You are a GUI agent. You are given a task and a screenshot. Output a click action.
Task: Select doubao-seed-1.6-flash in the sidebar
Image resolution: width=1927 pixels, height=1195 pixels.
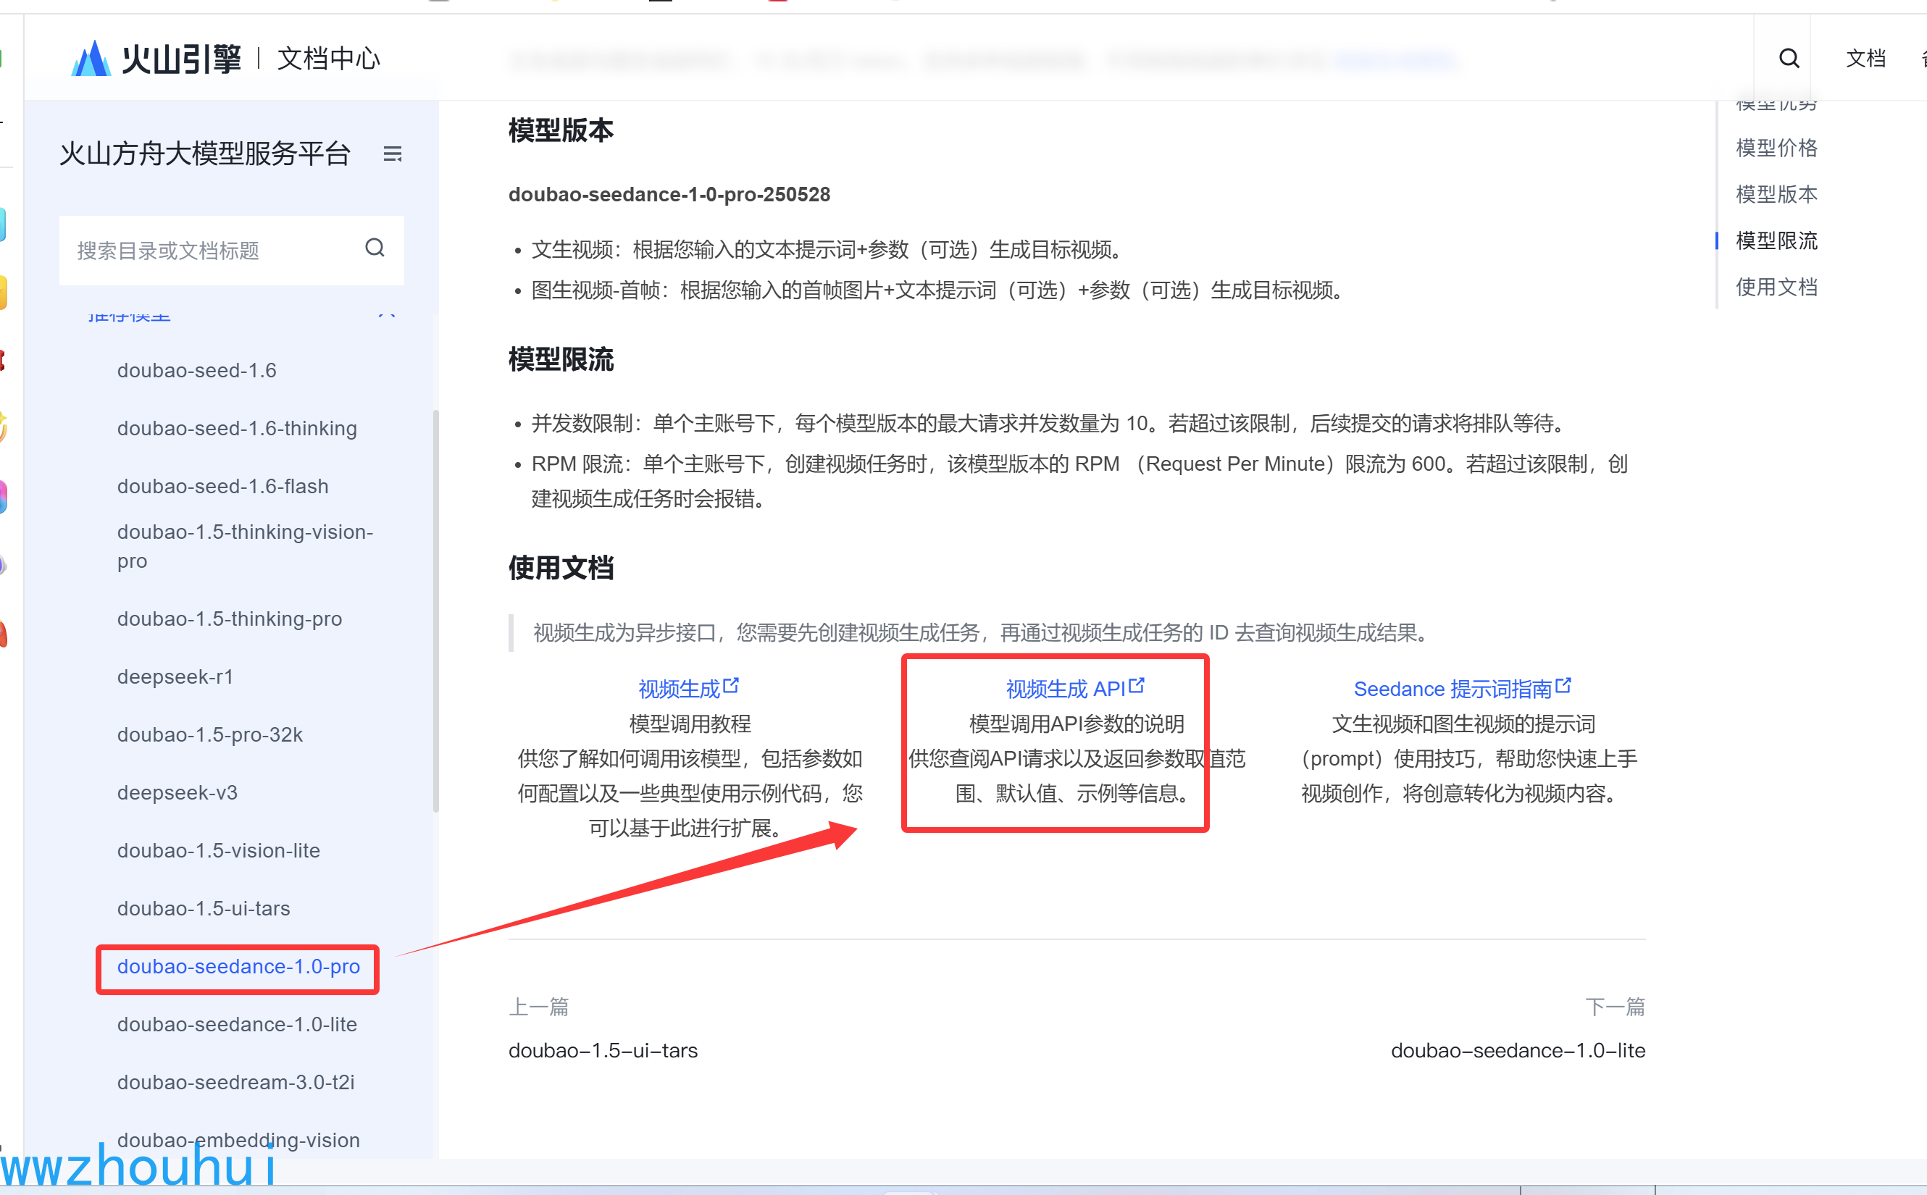(223, 486)
